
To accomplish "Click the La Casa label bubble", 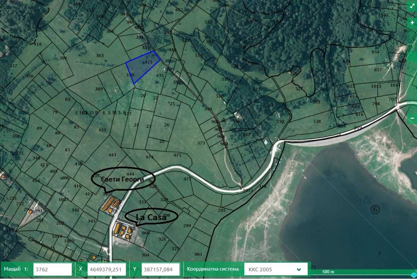I will pyautogui.click(x=151, y=217).
